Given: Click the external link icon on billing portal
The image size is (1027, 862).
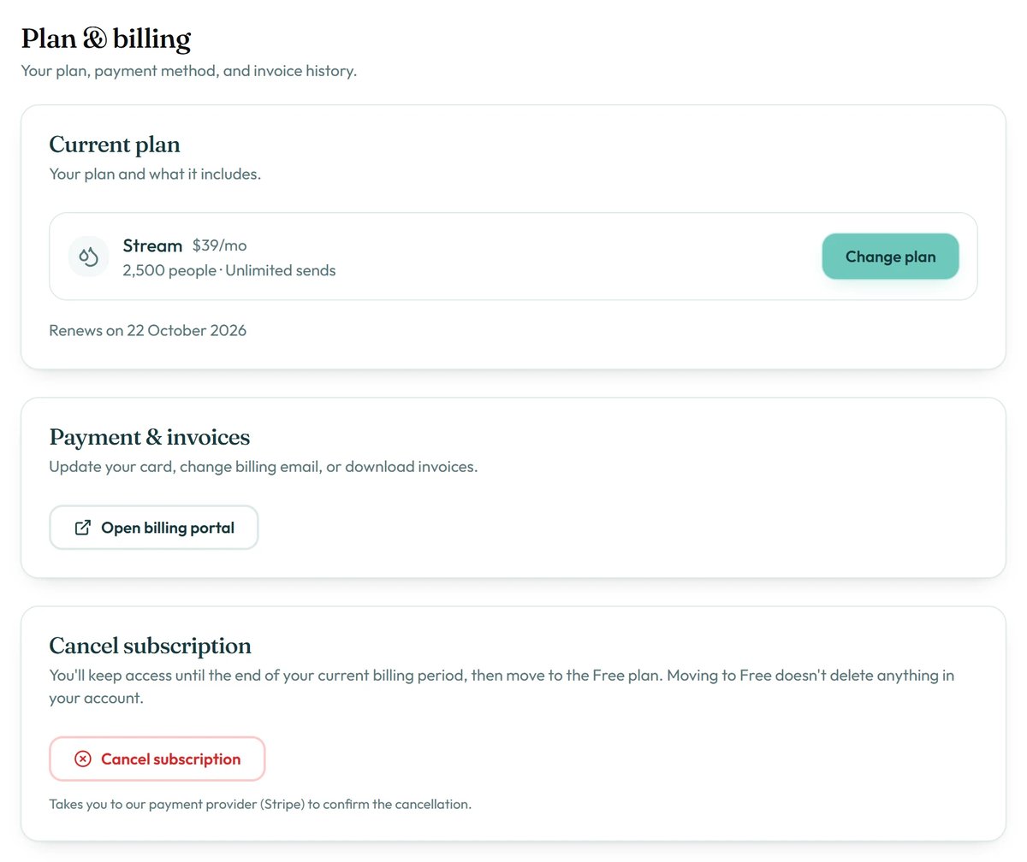Looking at the screenshot, I should [83, 528].
